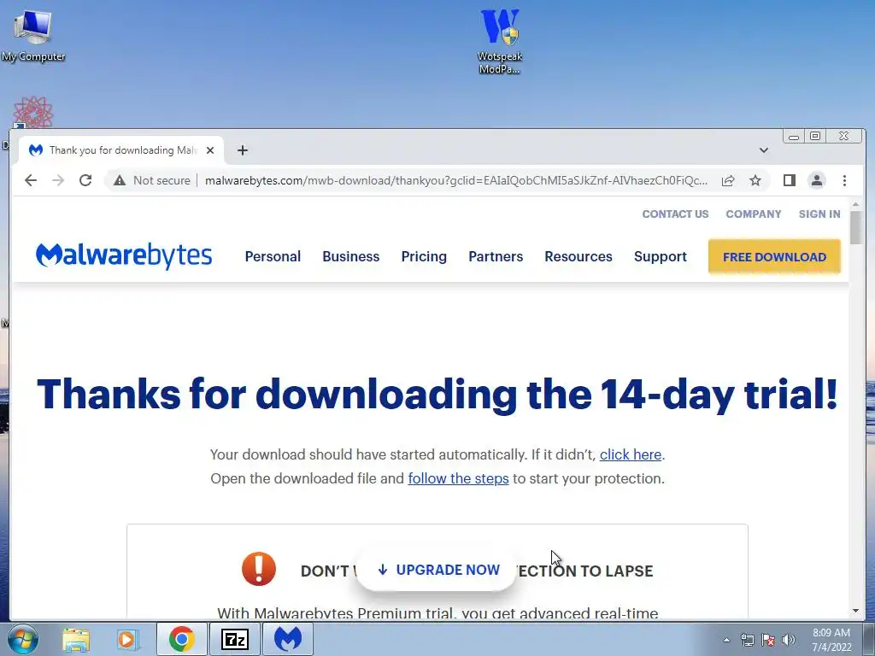The image size is (875, 656).
Task: Open the Action Center flag icon
Action: point(768,640)
